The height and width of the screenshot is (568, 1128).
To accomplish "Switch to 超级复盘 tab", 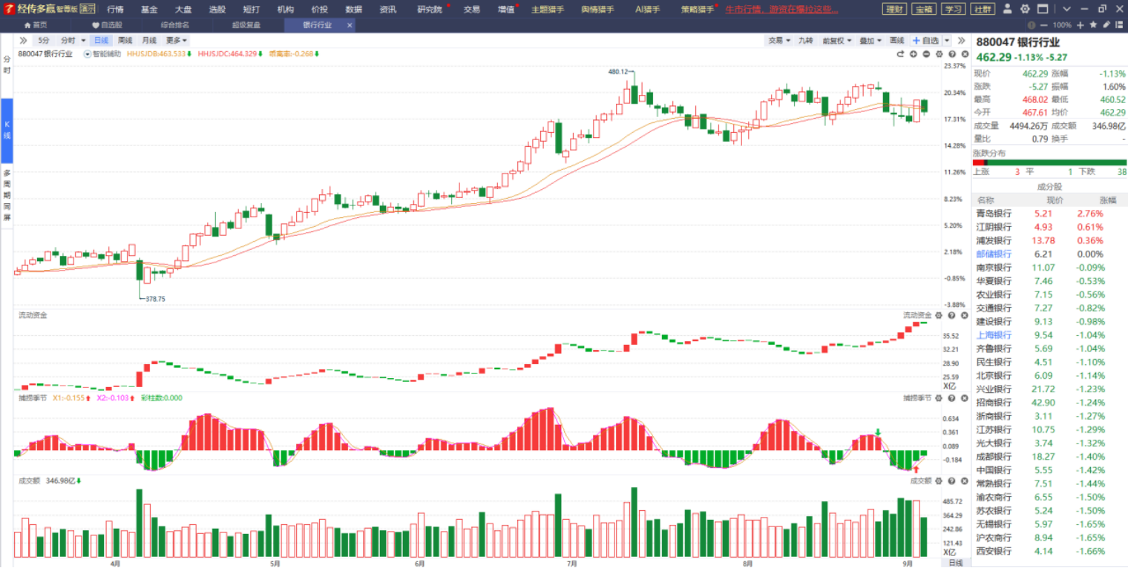I will pos(246,24).
